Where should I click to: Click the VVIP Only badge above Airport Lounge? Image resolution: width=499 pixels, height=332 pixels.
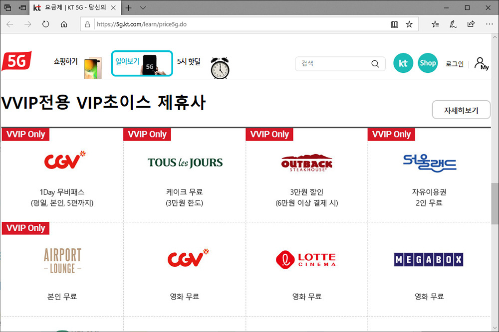click(x=26, y=228)
